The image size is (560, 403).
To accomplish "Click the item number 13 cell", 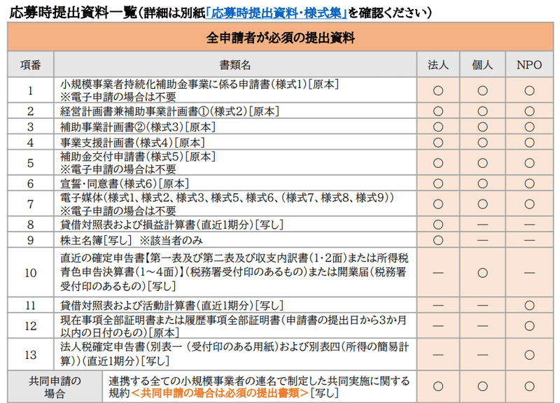I will coord(31,355).
